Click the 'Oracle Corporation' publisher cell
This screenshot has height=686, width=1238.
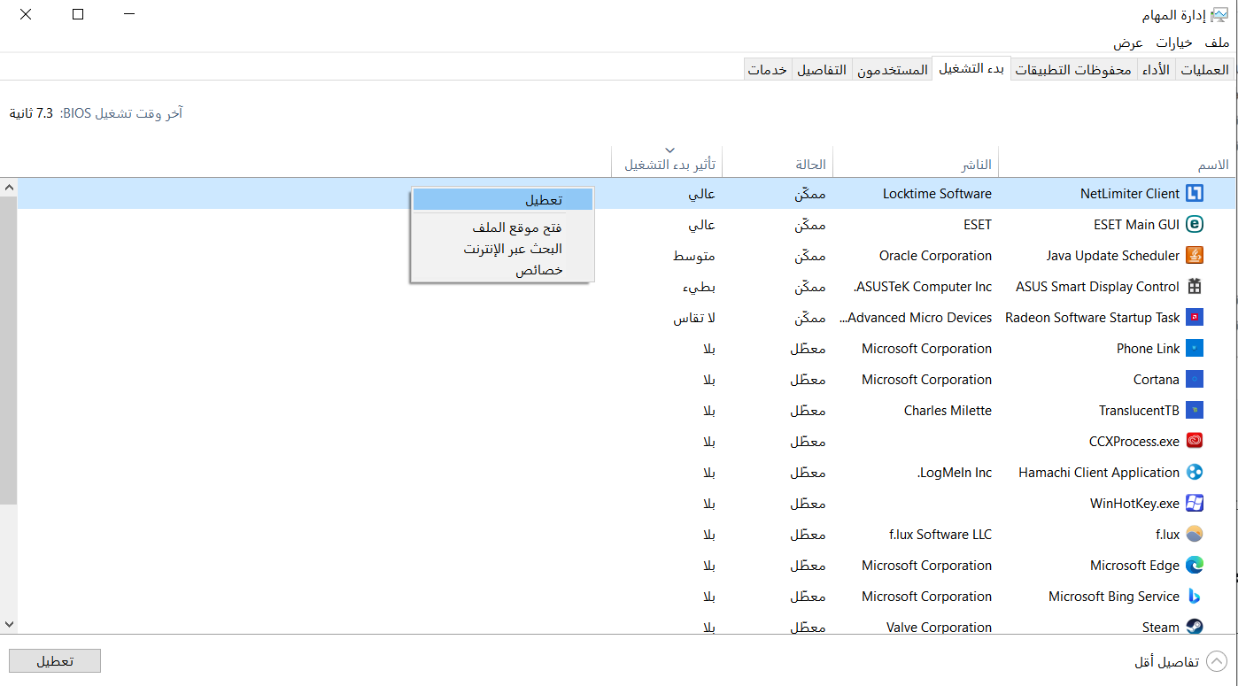pos(935,256)
